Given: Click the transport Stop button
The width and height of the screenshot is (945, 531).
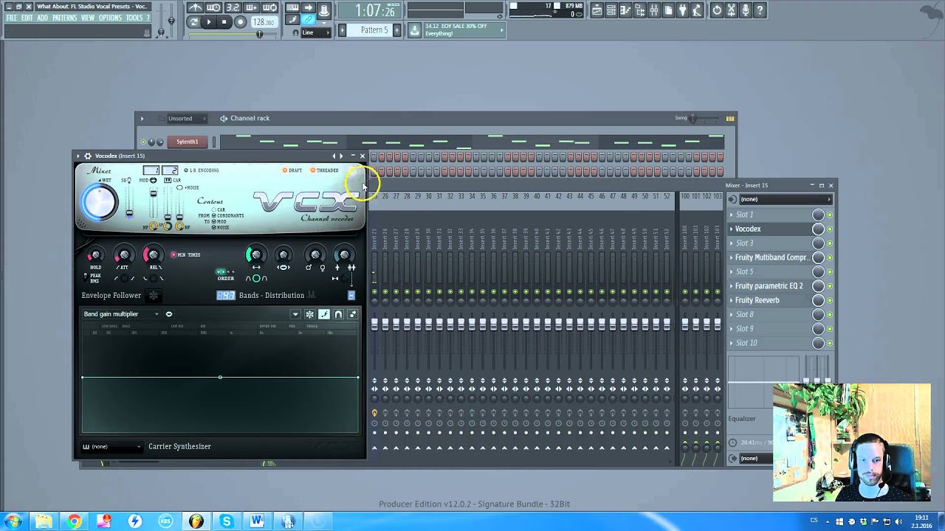Looking at the screenshot, I should point(224,22).
